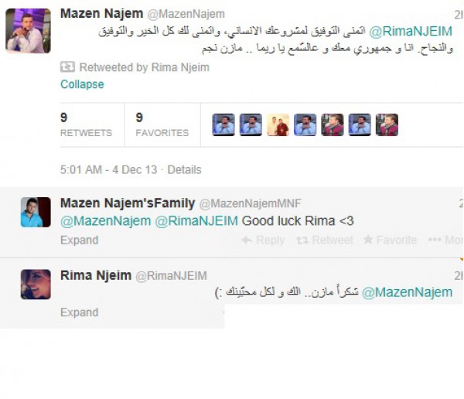The width and height of the screenshot is (464, 399).
Task: Click Rima Njeim's profile avatar
Action: (x=36, y=284)
